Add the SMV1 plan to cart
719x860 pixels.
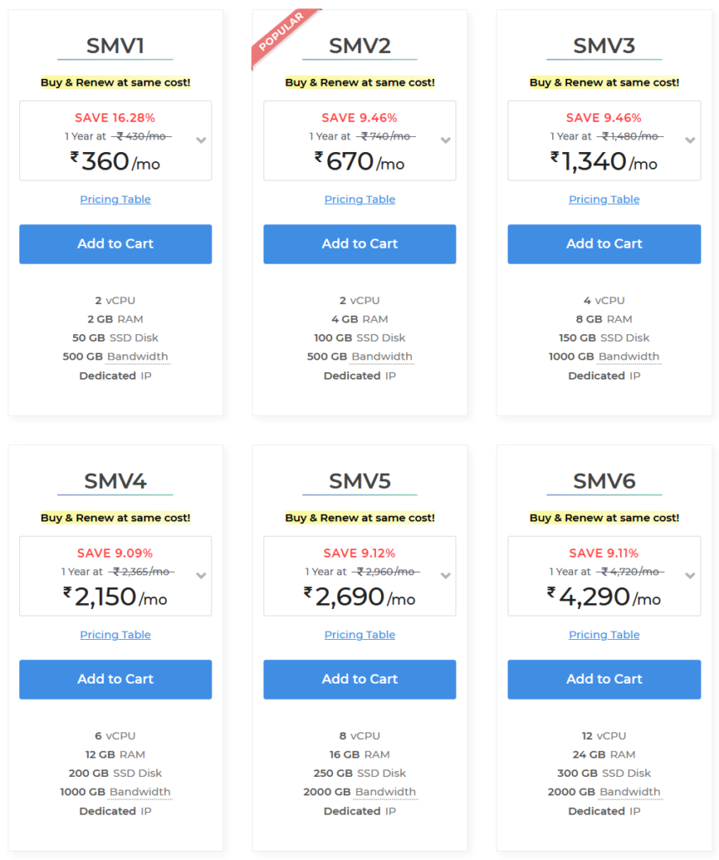tap(116, 244)
